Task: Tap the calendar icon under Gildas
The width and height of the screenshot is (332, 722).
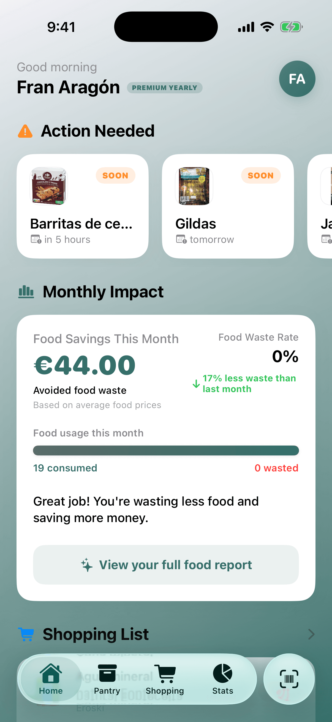Action: (x=181, y=240)
